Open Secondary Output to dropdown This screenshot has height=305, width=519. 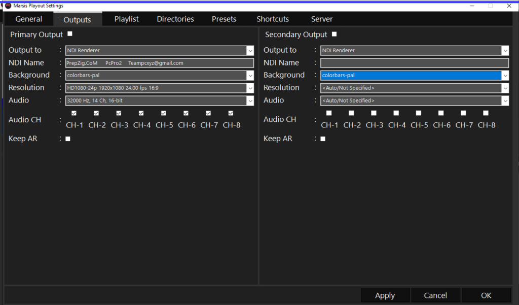point(415,50)
